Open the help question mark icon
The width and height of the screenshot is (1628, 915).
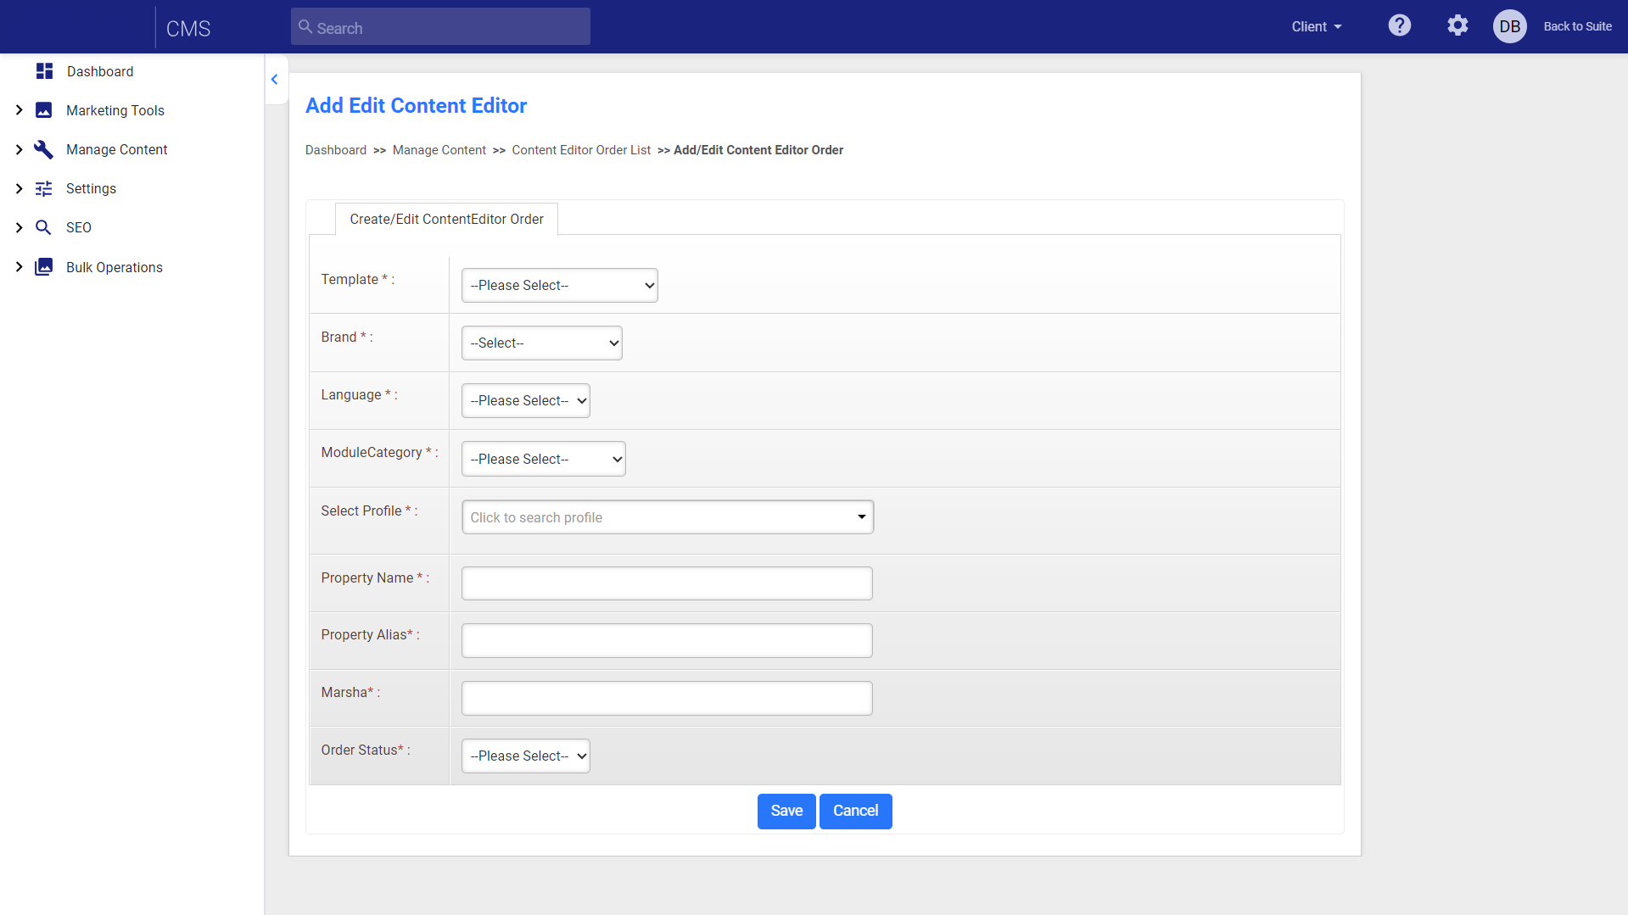[x=1400, y=25]
